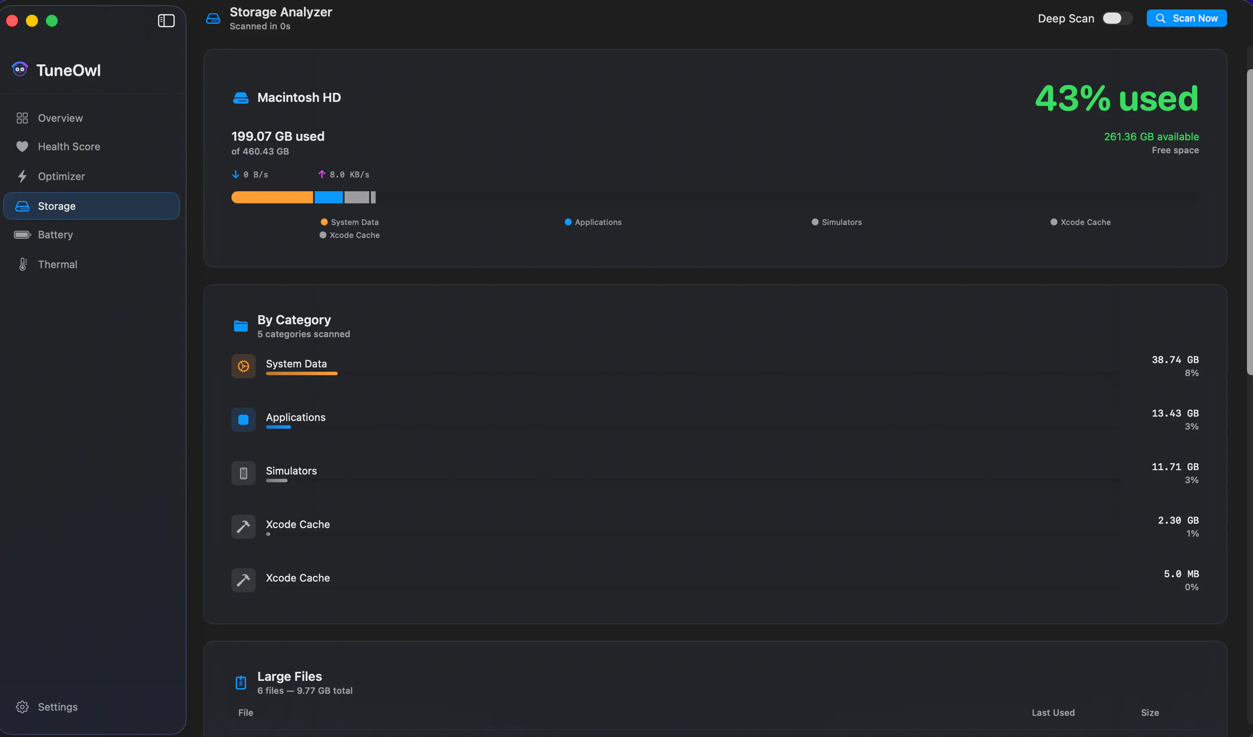Image resolution: width=1253 pixels, height=737 pixels.
Task: Click the By Category folder icon
Action: tap(240, 326)
